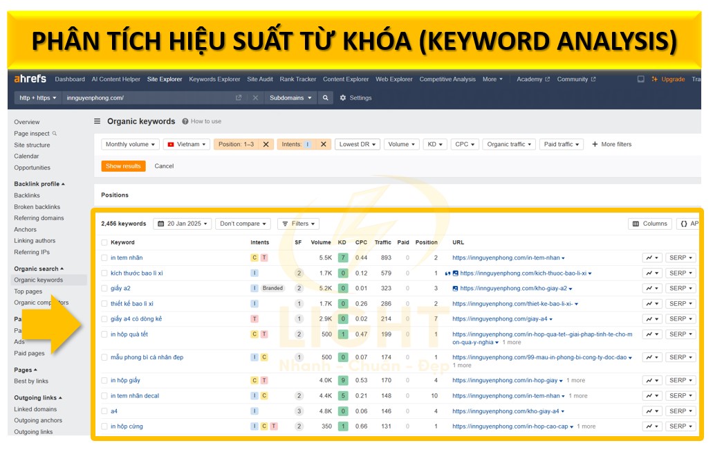Sort by the Volume column header
Screen dimensions: 713x450
[x=321, y=242]
